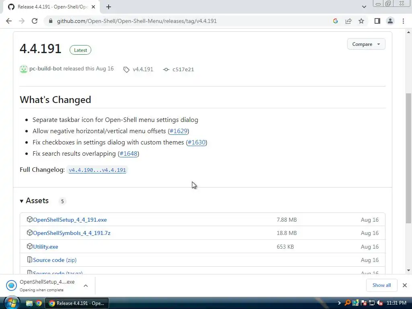Viewport: 412px width, 309px height.
Task: Click scrollbar down arrow
Action: [409, 270]
